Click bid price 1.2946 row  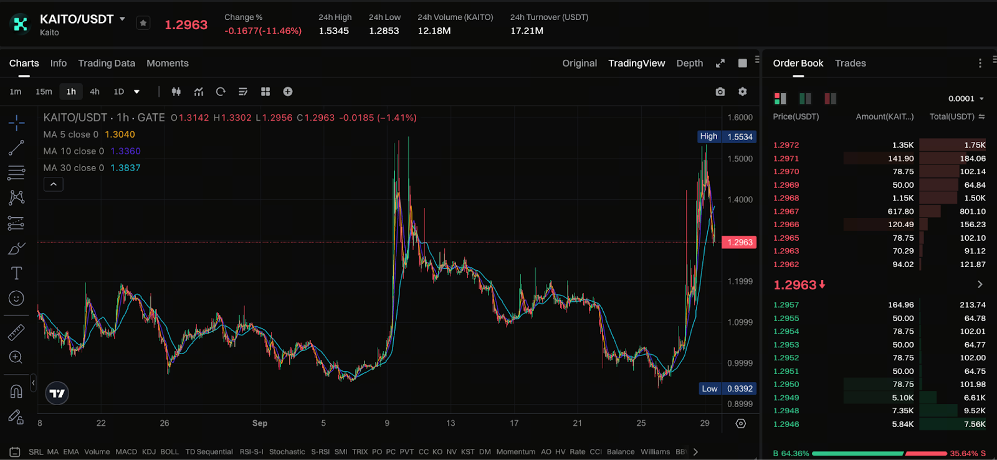pyautogui.click(x=879, y=425)
